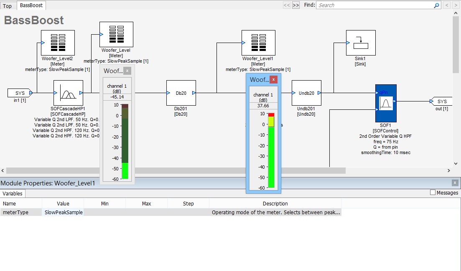Click output pin of Db20 module
Image resolution: width=461 pixels, height=271 pixels.
(194, 93)
